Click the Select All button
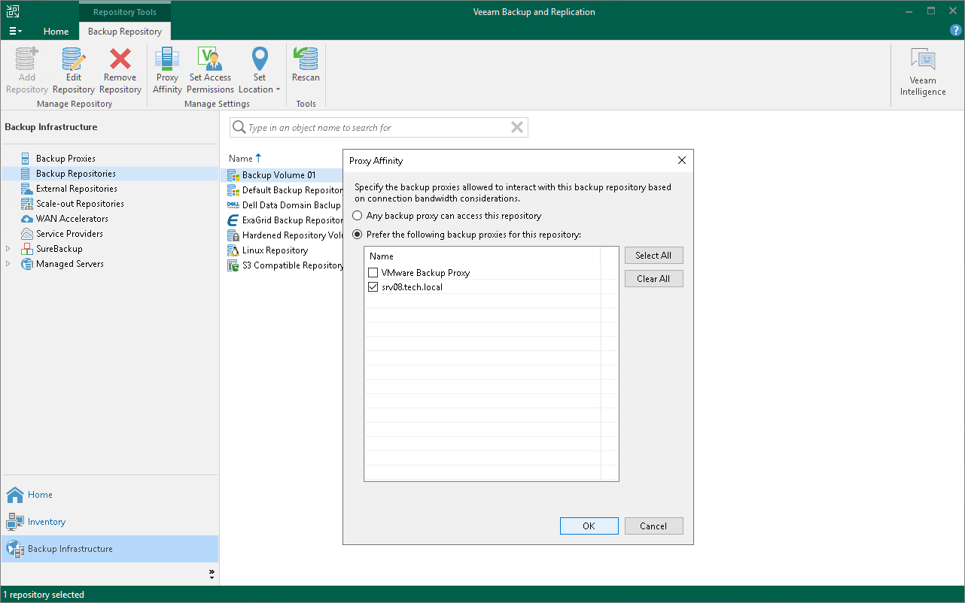This screenshot has width=965, height=603. click(x=653, y=256)
